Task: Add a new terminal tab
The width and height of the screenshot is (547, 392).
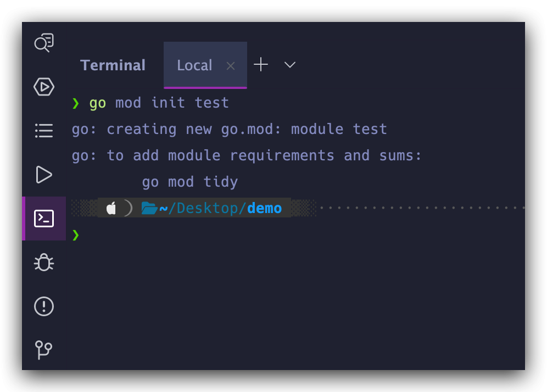Action: 261,65
